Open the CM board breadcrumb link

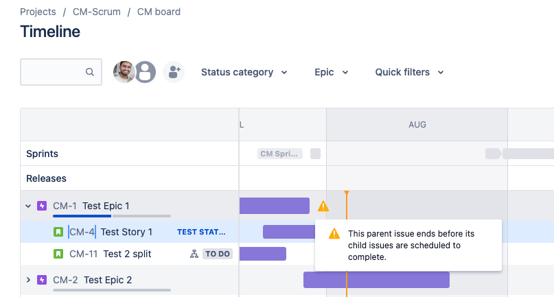click(x=159, y=12)
